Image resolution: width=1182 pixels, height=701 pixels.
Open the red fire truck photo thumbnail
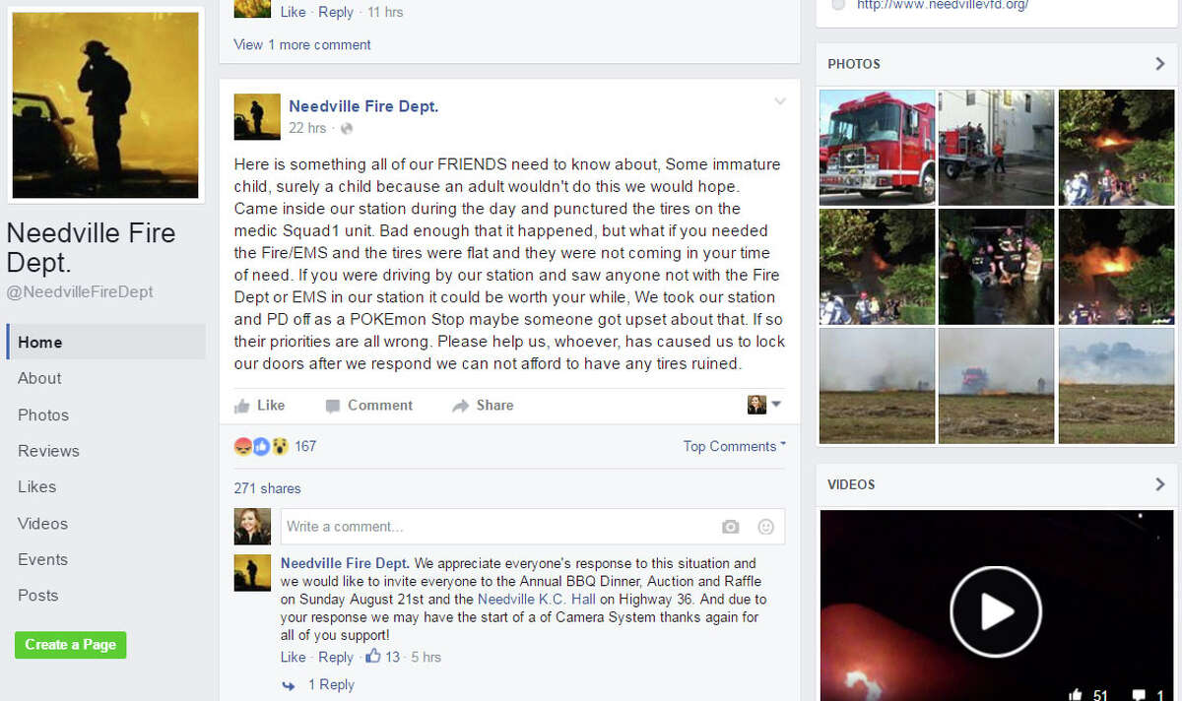(877, 147)
